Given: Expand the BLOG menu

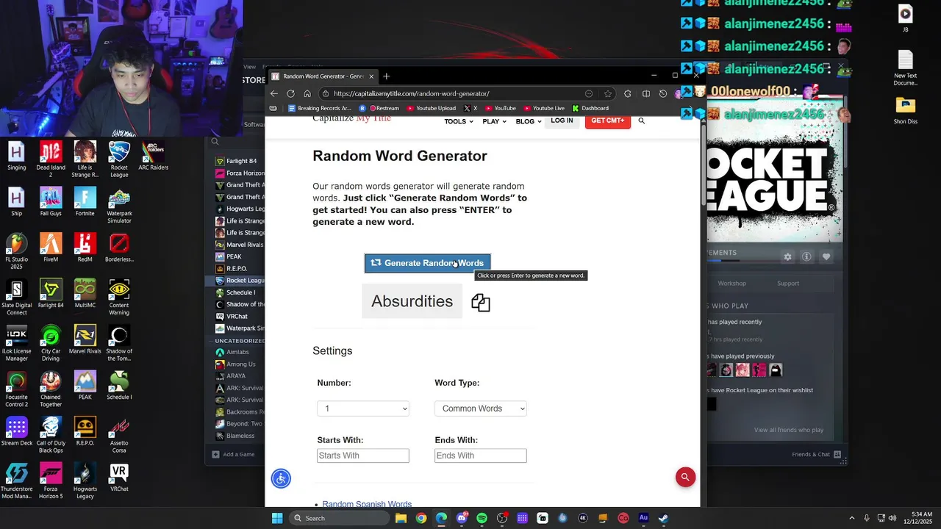Looking at the screenshot, I should pyautogui.click(x=528, y=121).
